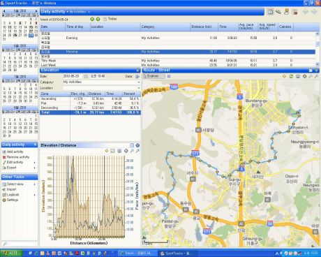Click the chart zoom out magnifier
The width and height of the screenshot is (321, 257).
(137, 151)
